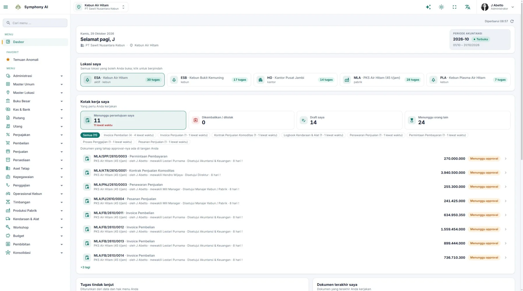This screenshot has width=523, height=291.
Task: Expand the Kas & Bank menu
Action: [35, 109]
